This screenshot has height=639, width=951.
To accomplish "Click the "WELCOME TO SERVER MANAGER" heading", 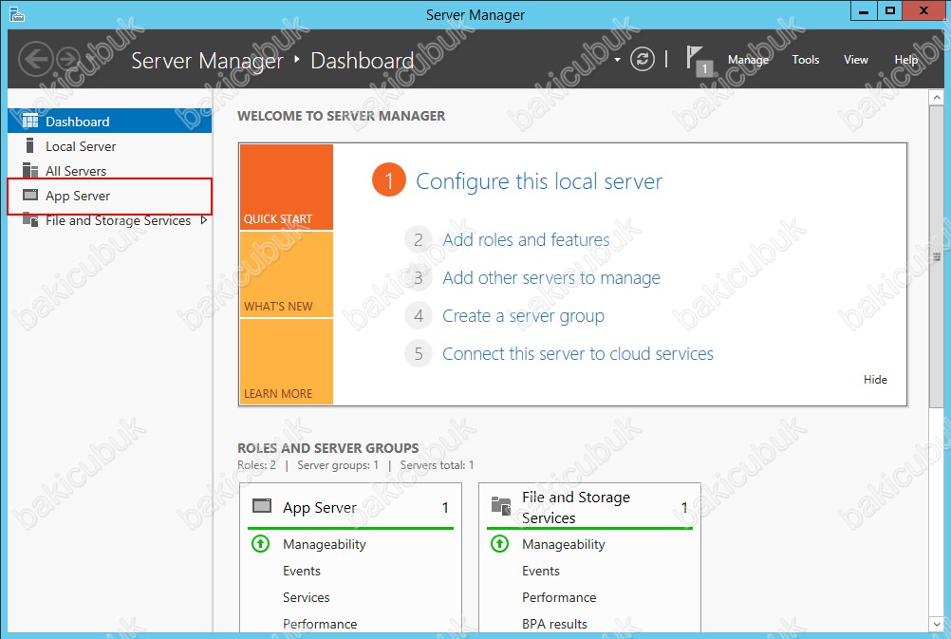I will 342,116.
